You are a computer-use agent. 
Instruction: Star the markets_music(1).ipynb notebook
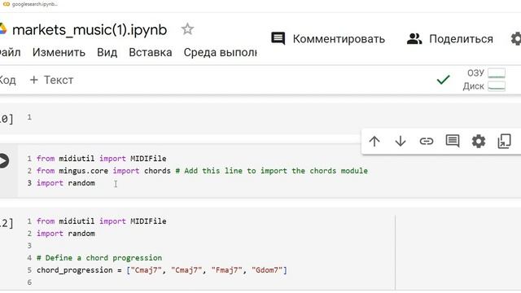(187, 29)
